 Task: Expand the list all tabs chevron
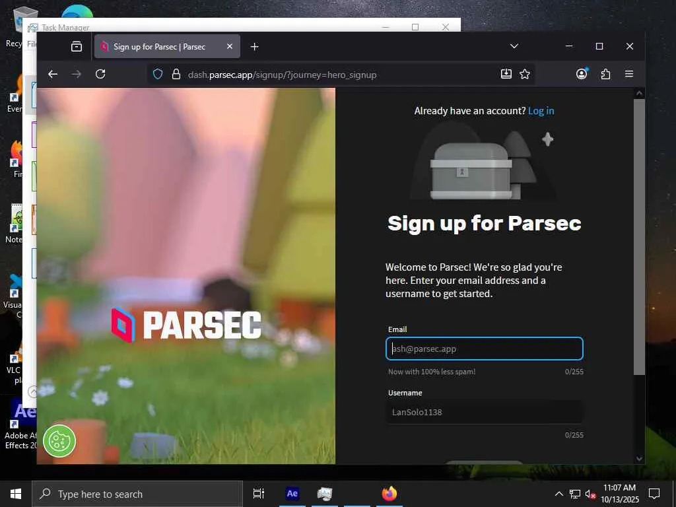click(514, 46)
